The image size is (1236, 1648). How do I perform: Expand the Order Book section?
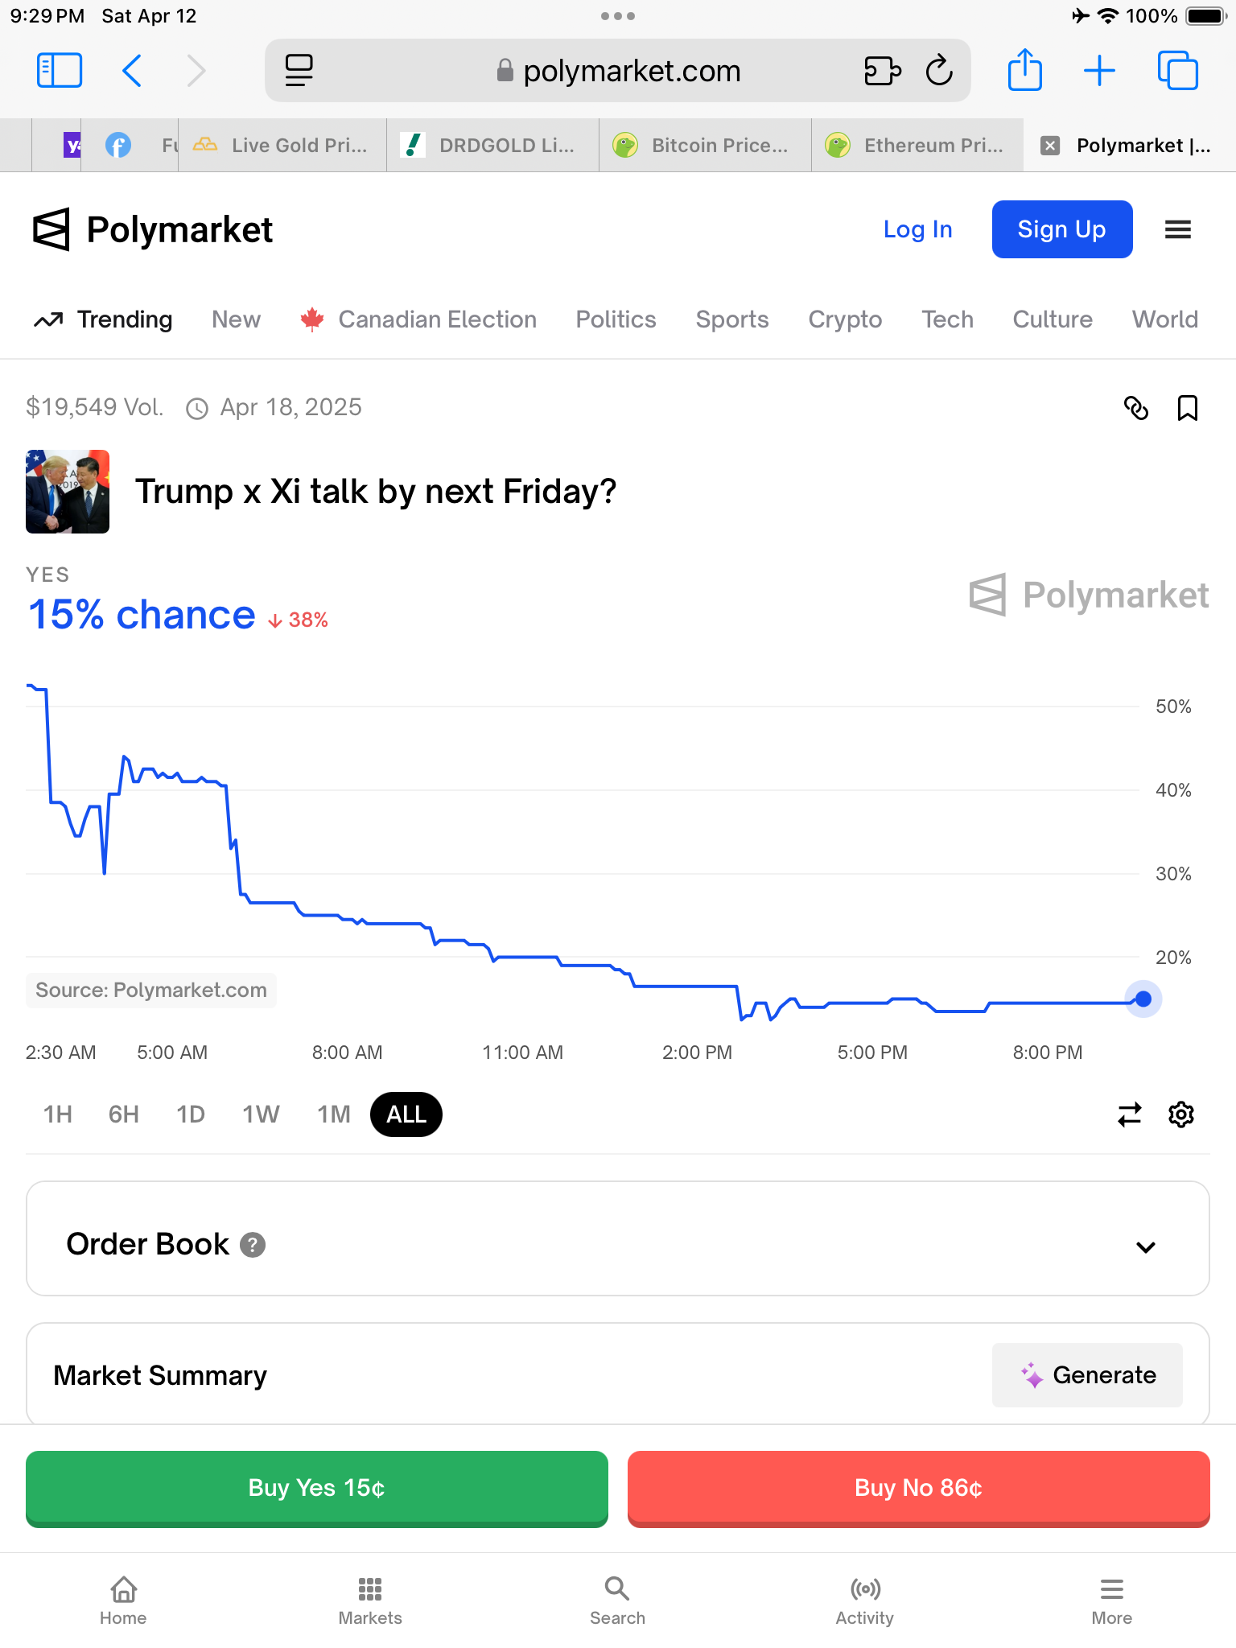(1145, 1246)
